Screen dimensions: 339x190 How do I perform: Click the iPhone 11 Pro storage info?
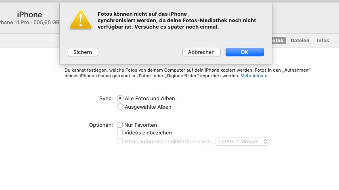(x=30, y=23)
